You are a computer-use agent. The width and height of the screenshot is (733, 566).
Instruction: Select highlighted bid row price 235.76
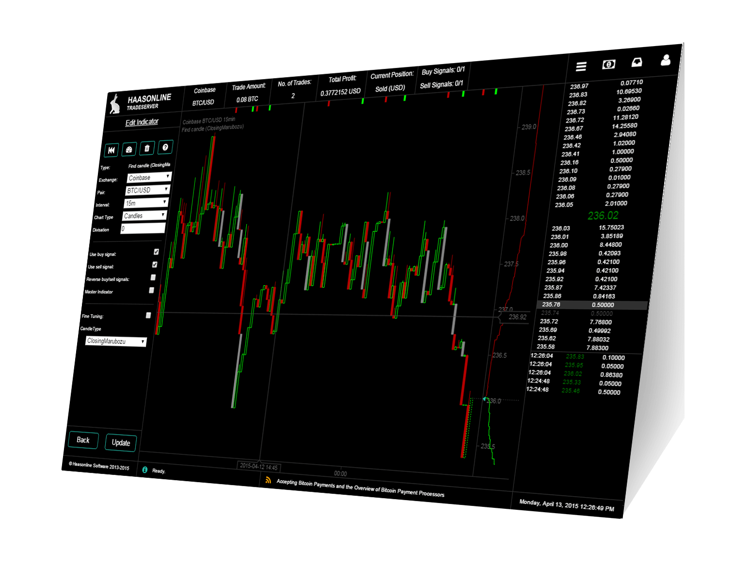pos(551,305)
